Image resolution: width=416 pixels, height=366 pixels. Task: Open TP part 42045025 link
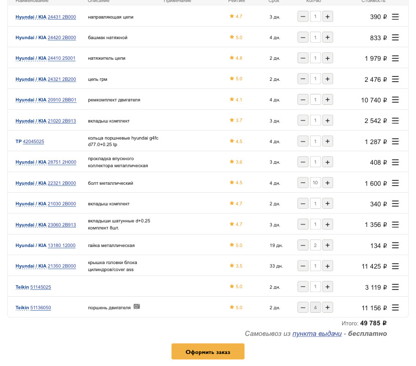tap(33, 142)
